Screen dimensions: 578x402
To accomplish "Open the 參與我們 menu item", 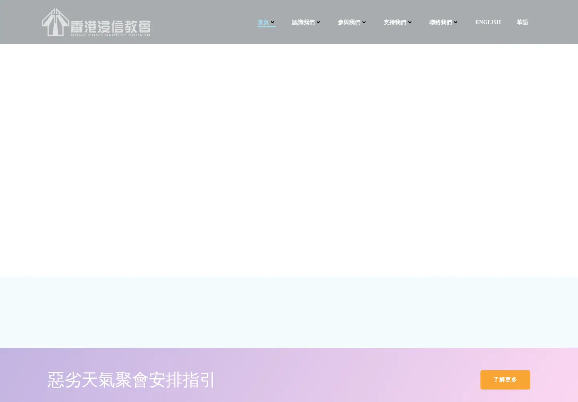I will tap(349, 23).
